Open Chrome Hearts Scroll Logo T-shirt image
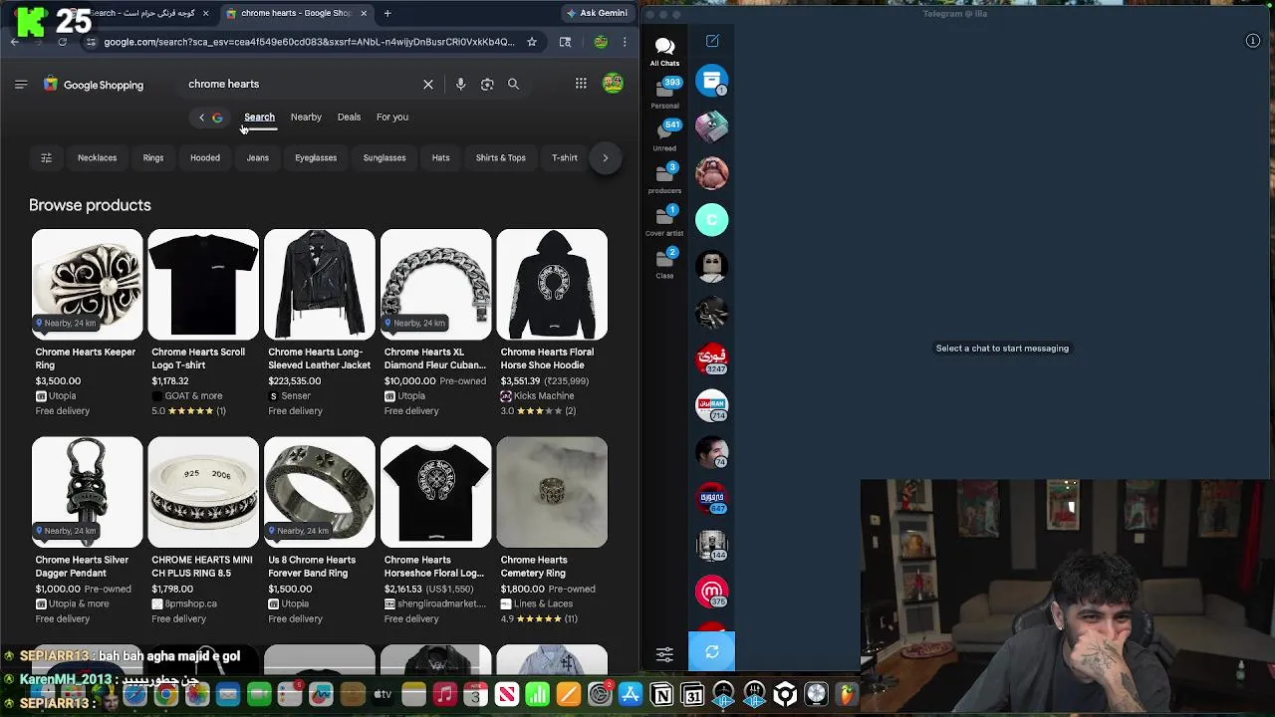 (x=203, y=285)
